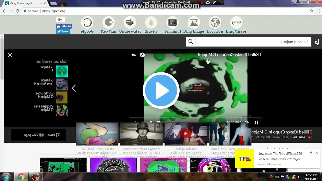Click the Tweet button
This screenshot has width=322, height=181.
pos(63,31)
